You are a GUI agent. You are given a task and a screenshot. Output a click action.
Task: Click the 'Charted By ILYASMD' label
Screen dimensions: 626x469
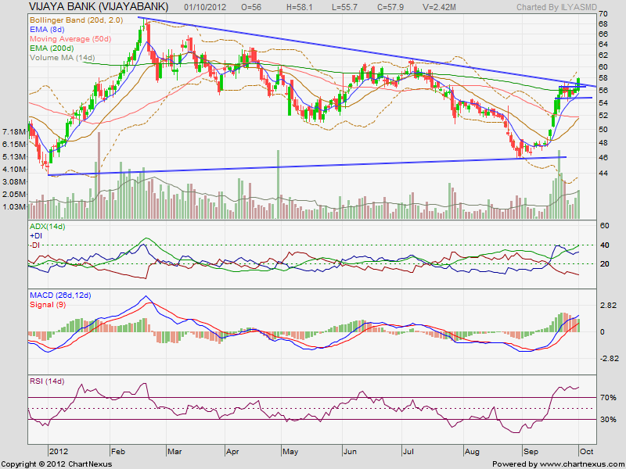tap(556, 7)
